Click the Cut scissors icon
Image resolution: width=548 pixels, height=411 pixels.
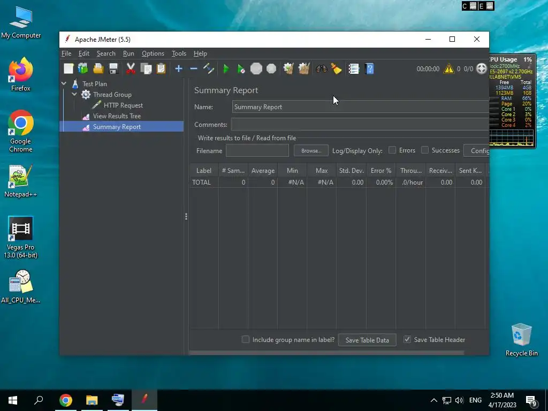click(131, 68)
